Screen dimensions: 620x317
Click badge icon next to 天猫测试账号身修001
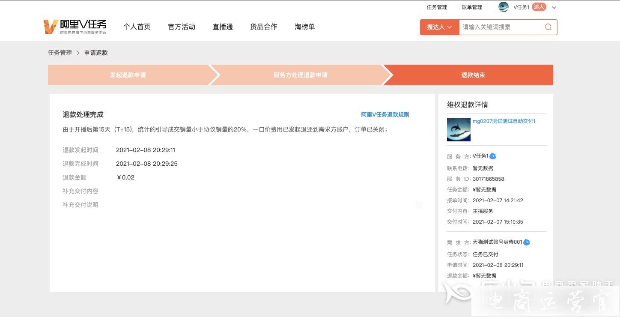pyautogui.click(x=527, y=242)
